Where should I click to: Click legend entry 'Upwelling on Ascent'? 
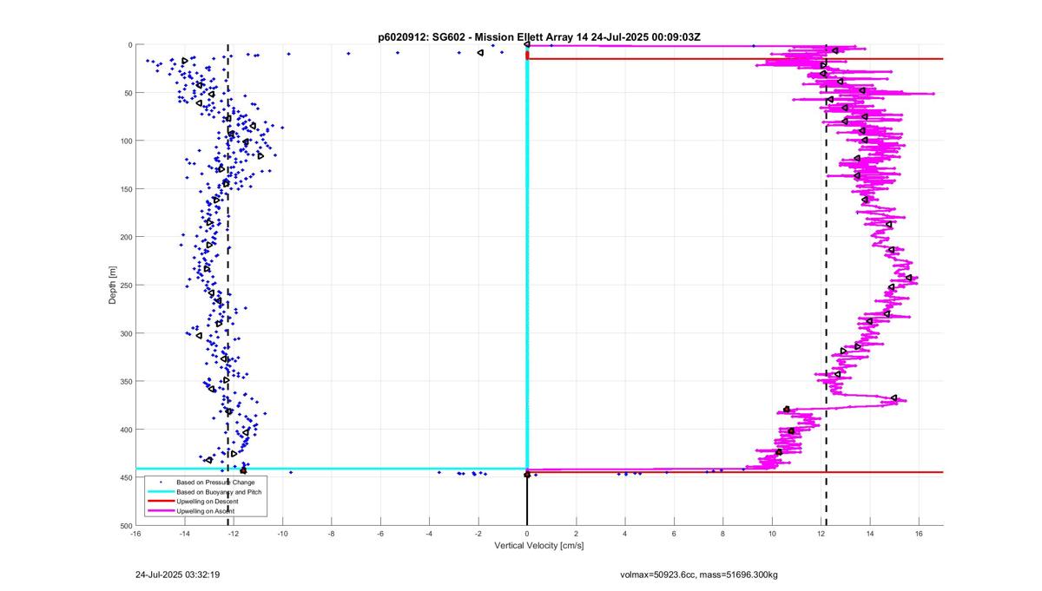[x=207, y=512]
